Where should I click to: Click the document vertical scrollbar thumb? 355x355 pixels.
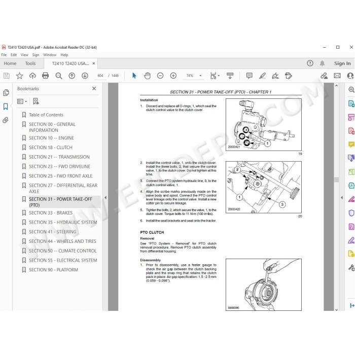click(337, 180)
